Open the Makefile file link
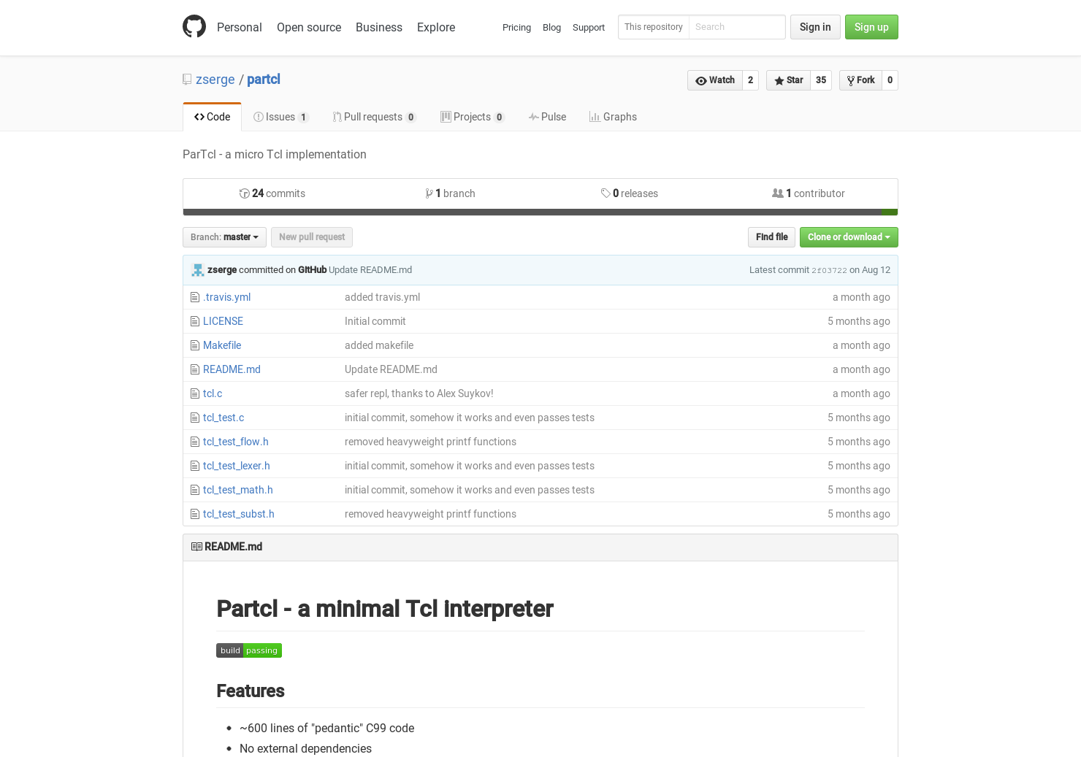This screenshot has height=757, width=1081. click(x=222, y=345)
